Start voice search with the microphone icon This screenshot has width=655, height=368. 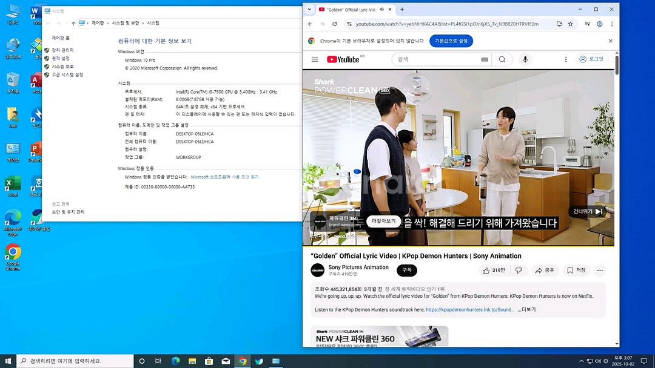click(525, 59)
